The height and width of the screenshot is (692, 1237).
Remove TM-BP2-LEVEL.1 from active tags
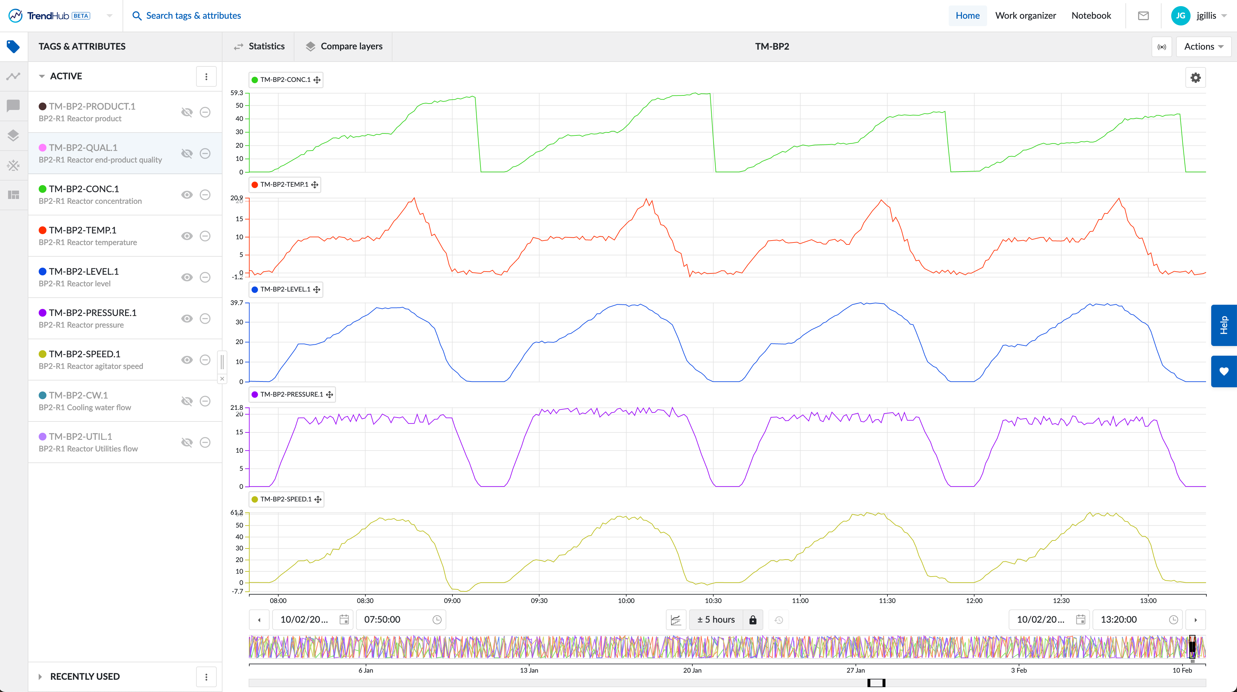205,278
